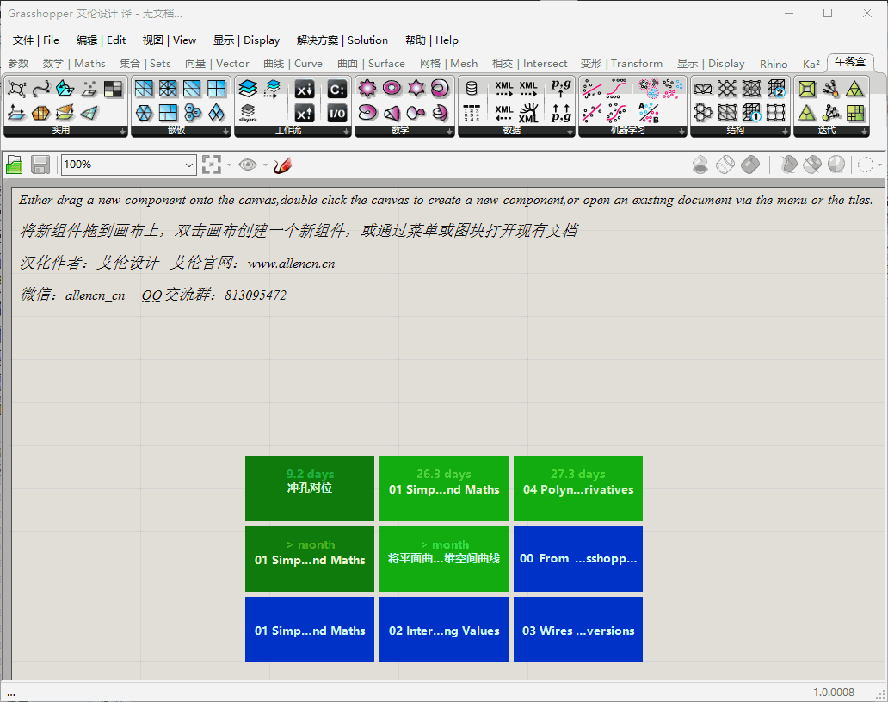Open the 冲孔对位 recent file tile
Viewport: 888px width, 702px height.
coord(310,488)
